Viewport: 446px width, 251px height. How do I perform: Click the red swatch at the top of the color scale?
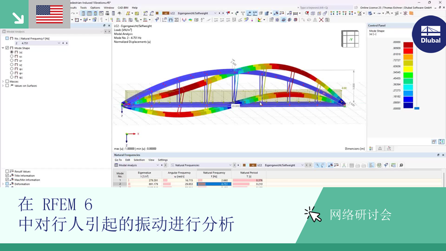pos(408,45)
